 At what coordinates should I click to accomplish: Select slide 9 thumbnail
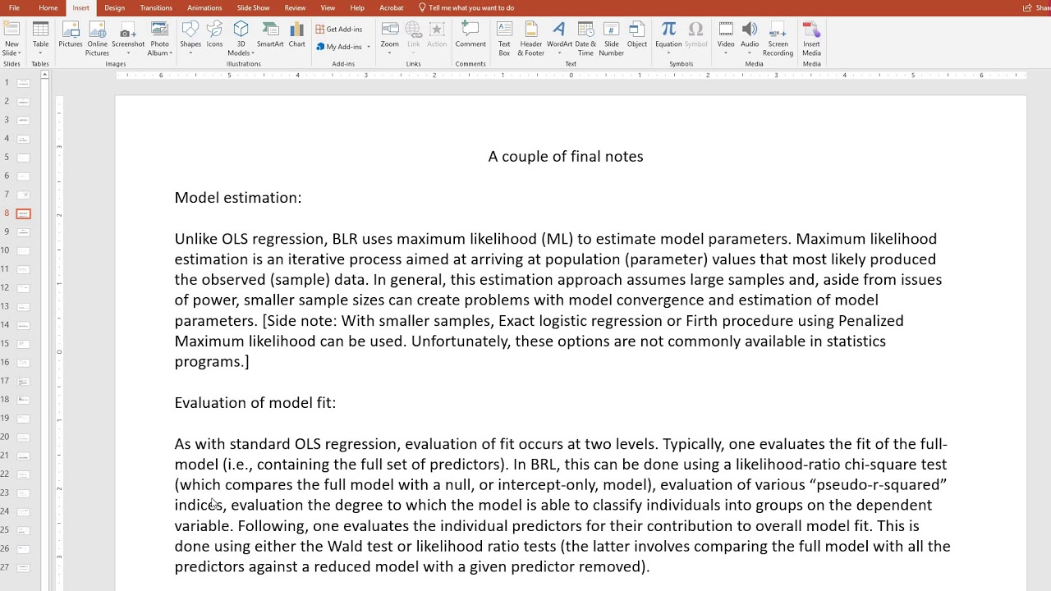23,232
